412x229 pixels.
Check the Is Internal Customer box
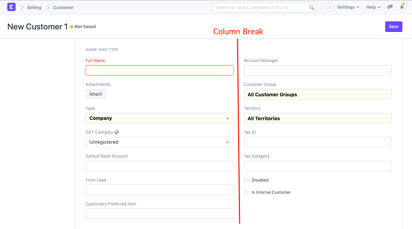click(246, 192)
